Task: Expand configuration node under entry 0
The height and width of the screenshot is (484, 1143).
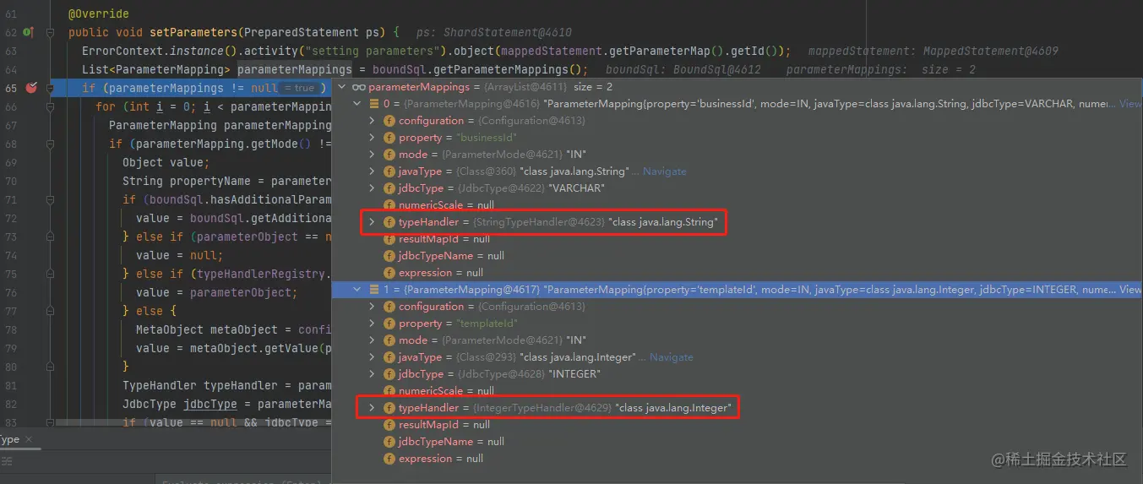Action: (372, 121)
